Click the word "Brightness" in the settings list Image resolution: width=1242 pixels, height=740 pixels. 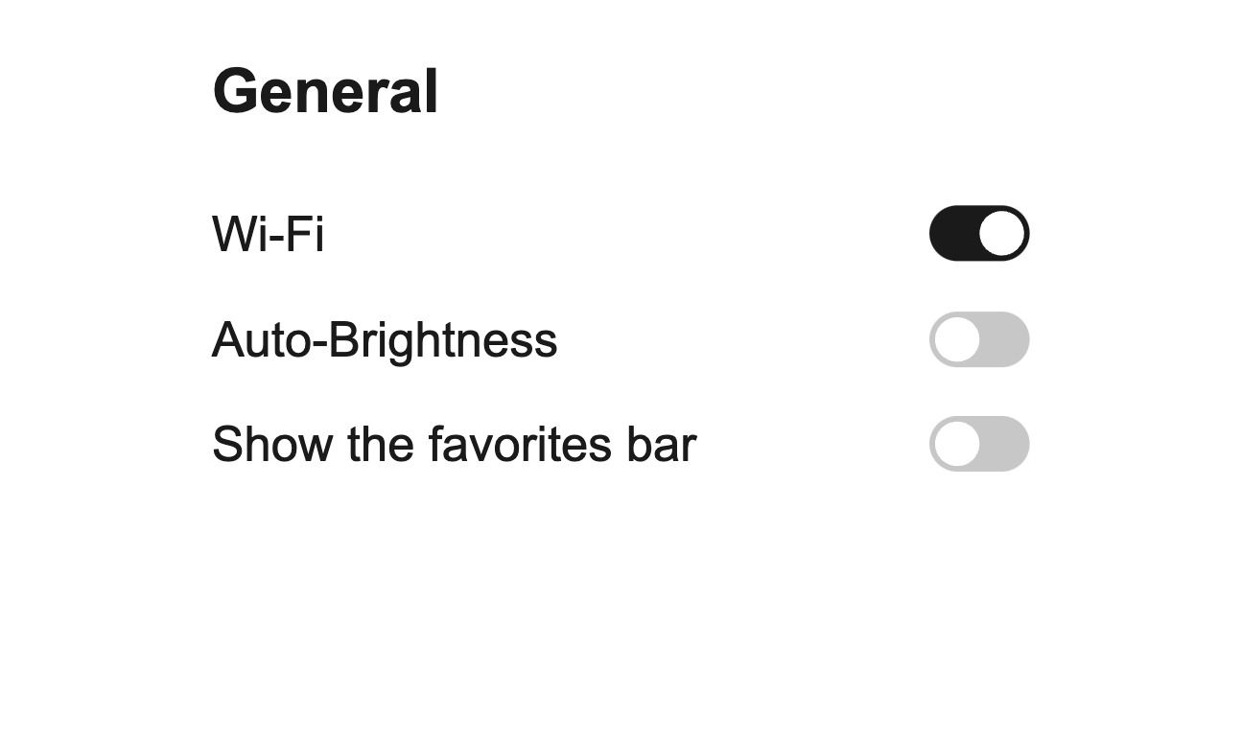[x=442, y=340]
